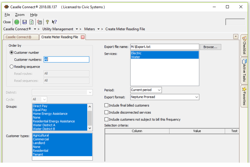Check Include disconnected services
The height and width of the screenshot is (167, 250).
coord(106,112)
